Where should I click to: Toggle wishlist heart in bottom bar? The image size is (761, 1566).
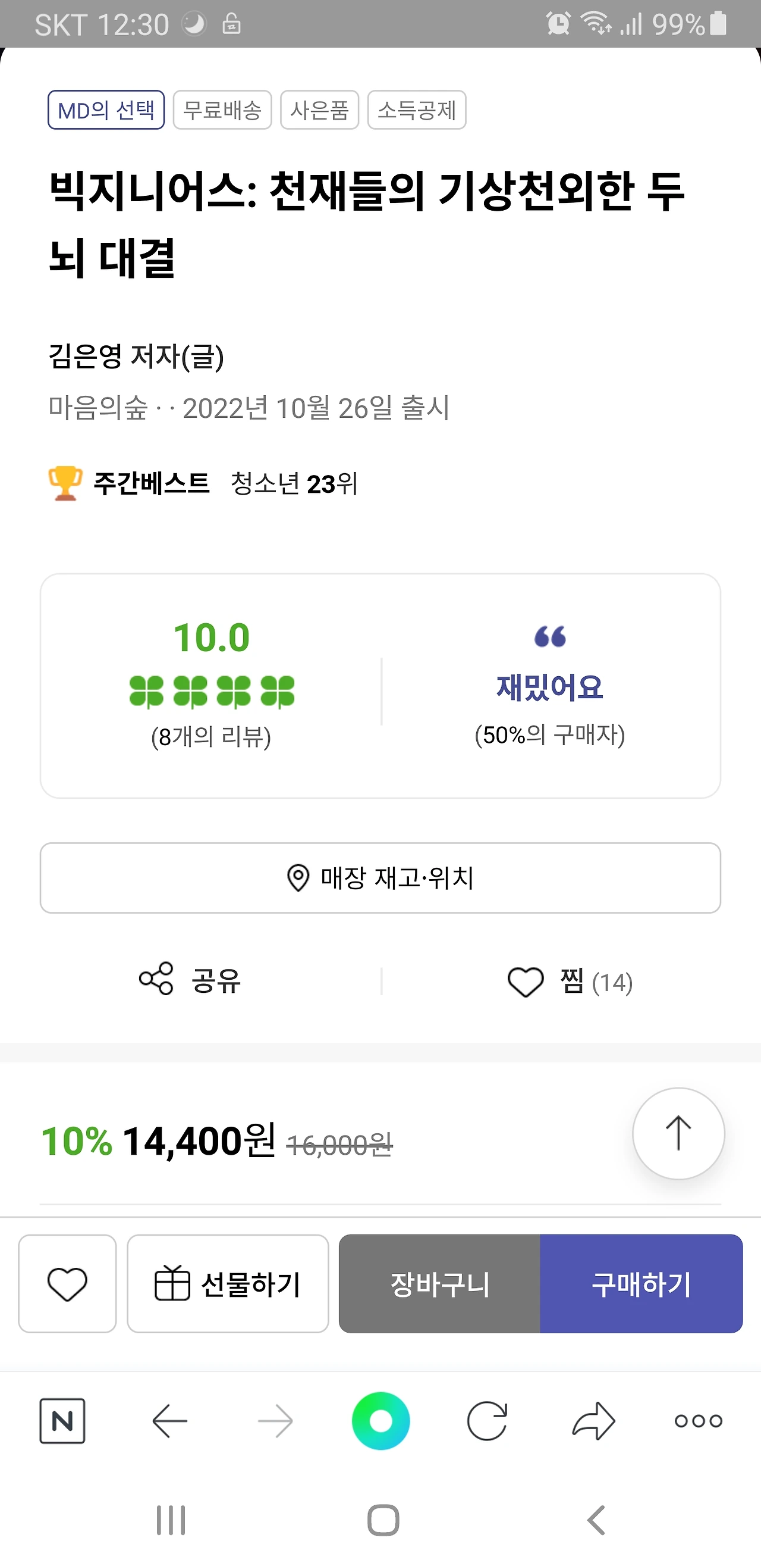67,1284
